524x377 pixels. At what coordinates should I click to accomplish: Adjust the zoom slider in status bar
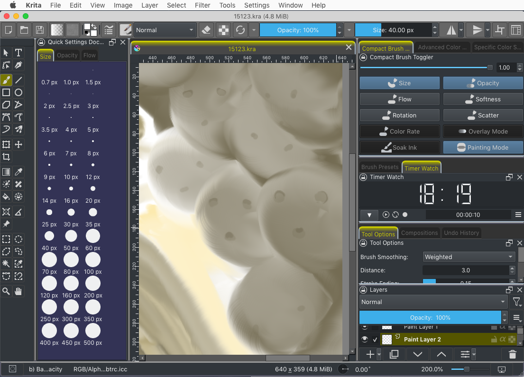[x=467, y=369]
